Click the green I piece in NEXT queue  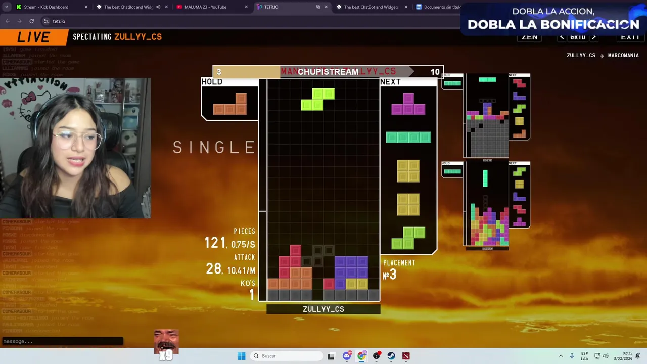coord(408,137)
